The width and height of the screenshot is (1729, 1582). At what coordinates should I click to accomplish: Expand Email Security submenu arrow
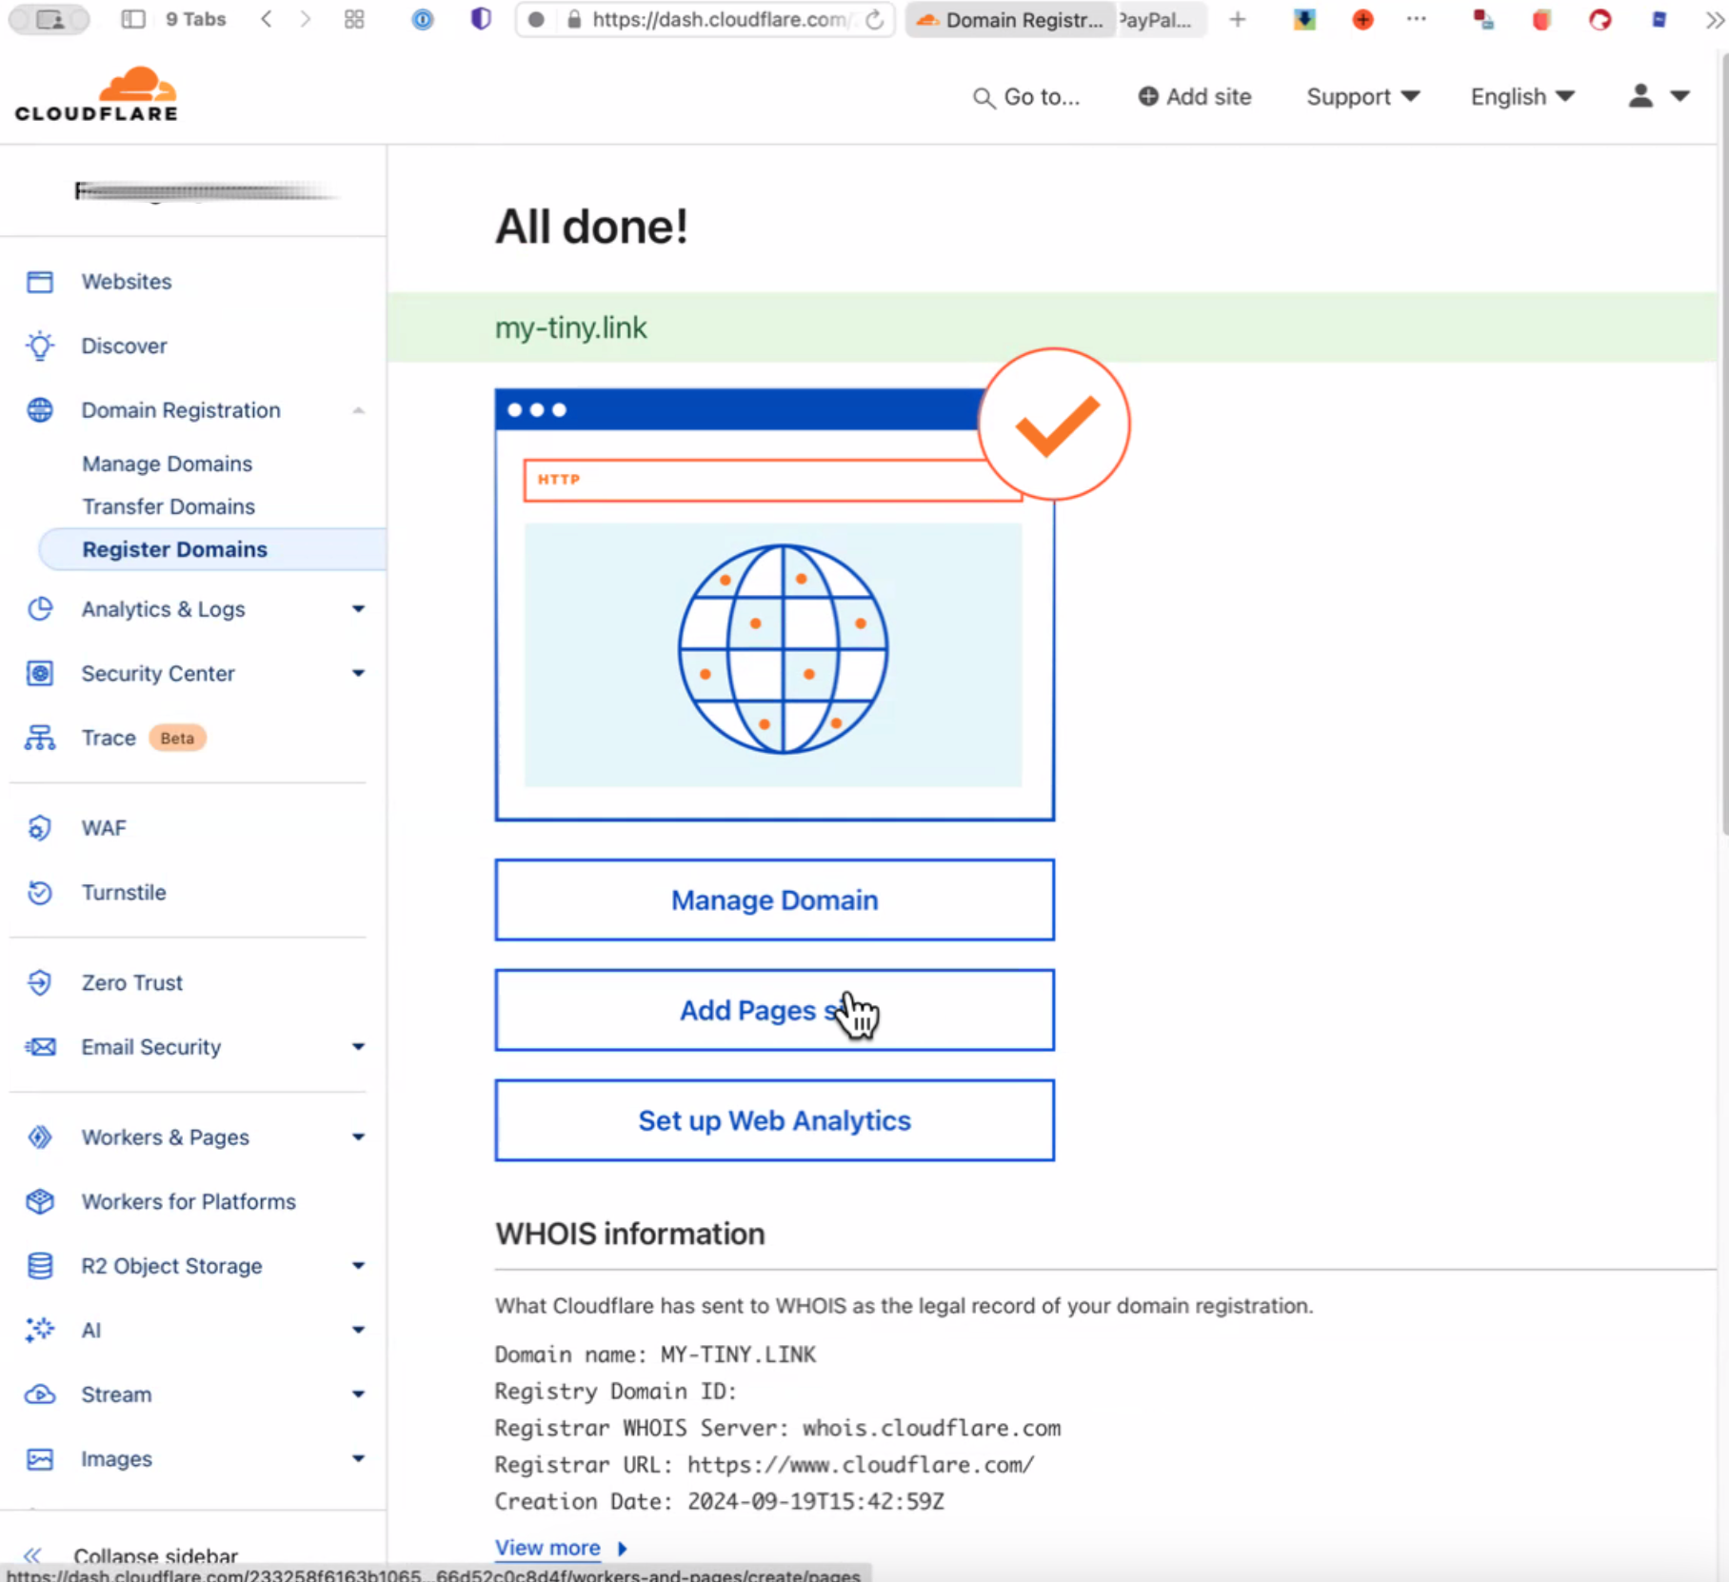[359, 1047]
